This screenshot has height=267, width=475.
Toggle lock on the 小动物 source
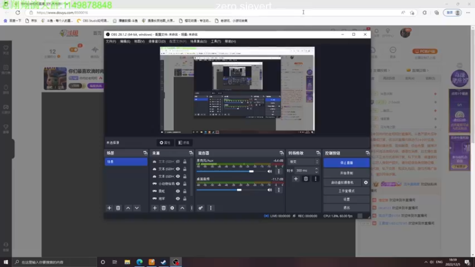click(x=185, y=184)
